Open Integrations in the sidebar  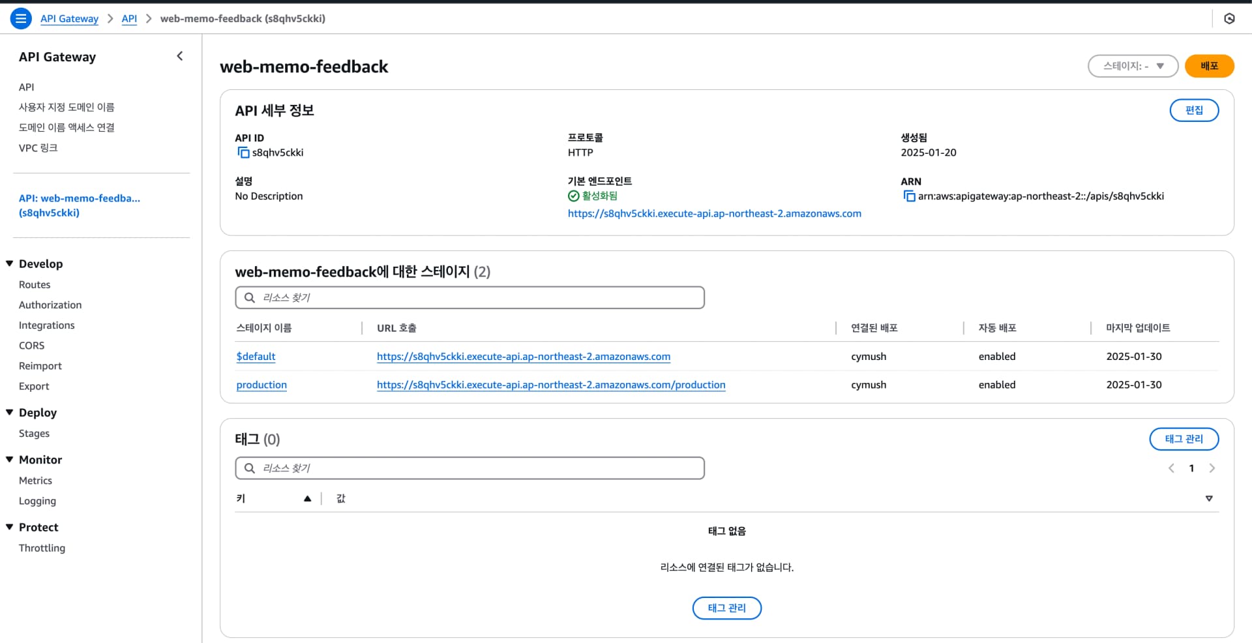pyautogui.click(x=47, y=325)
